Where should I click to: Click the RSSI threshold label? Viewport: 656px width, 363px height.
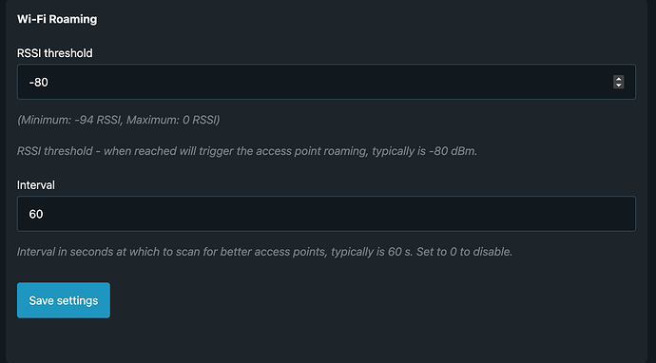click(55, 53)
